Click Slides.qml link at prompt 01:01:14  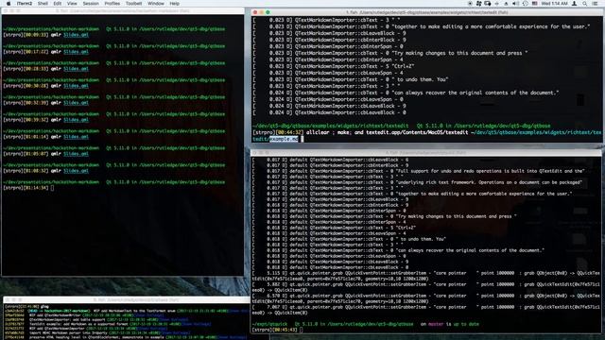76,136
